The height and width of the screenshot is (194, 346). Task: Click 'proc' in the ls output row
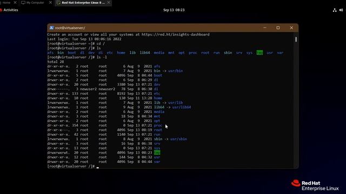(192, 53)
